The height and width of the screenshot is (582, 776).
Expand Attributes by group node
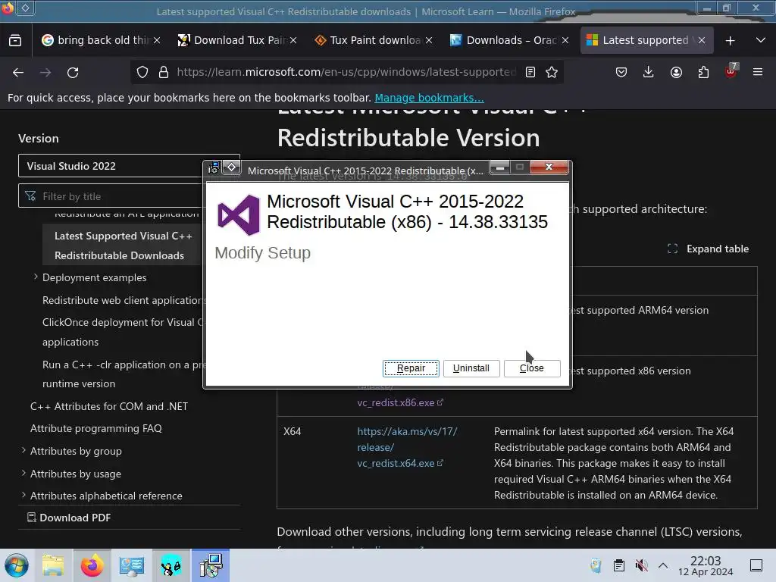[x=23, y=450]
